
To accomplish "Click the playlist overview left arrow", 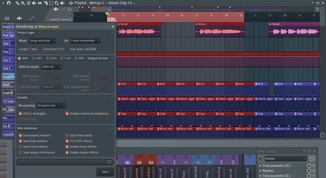I will click(76, 9).
